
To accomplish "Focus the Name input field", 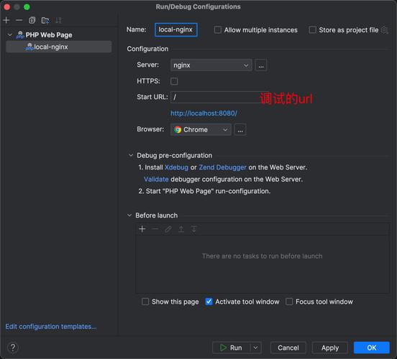I will click(x=176, y=30).
